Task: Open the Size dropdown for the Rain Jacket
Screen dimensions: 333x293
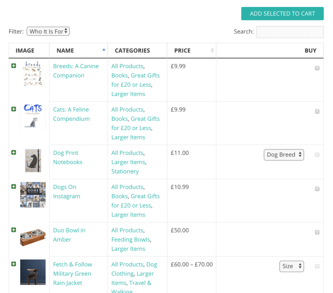Action: (292, 266)
